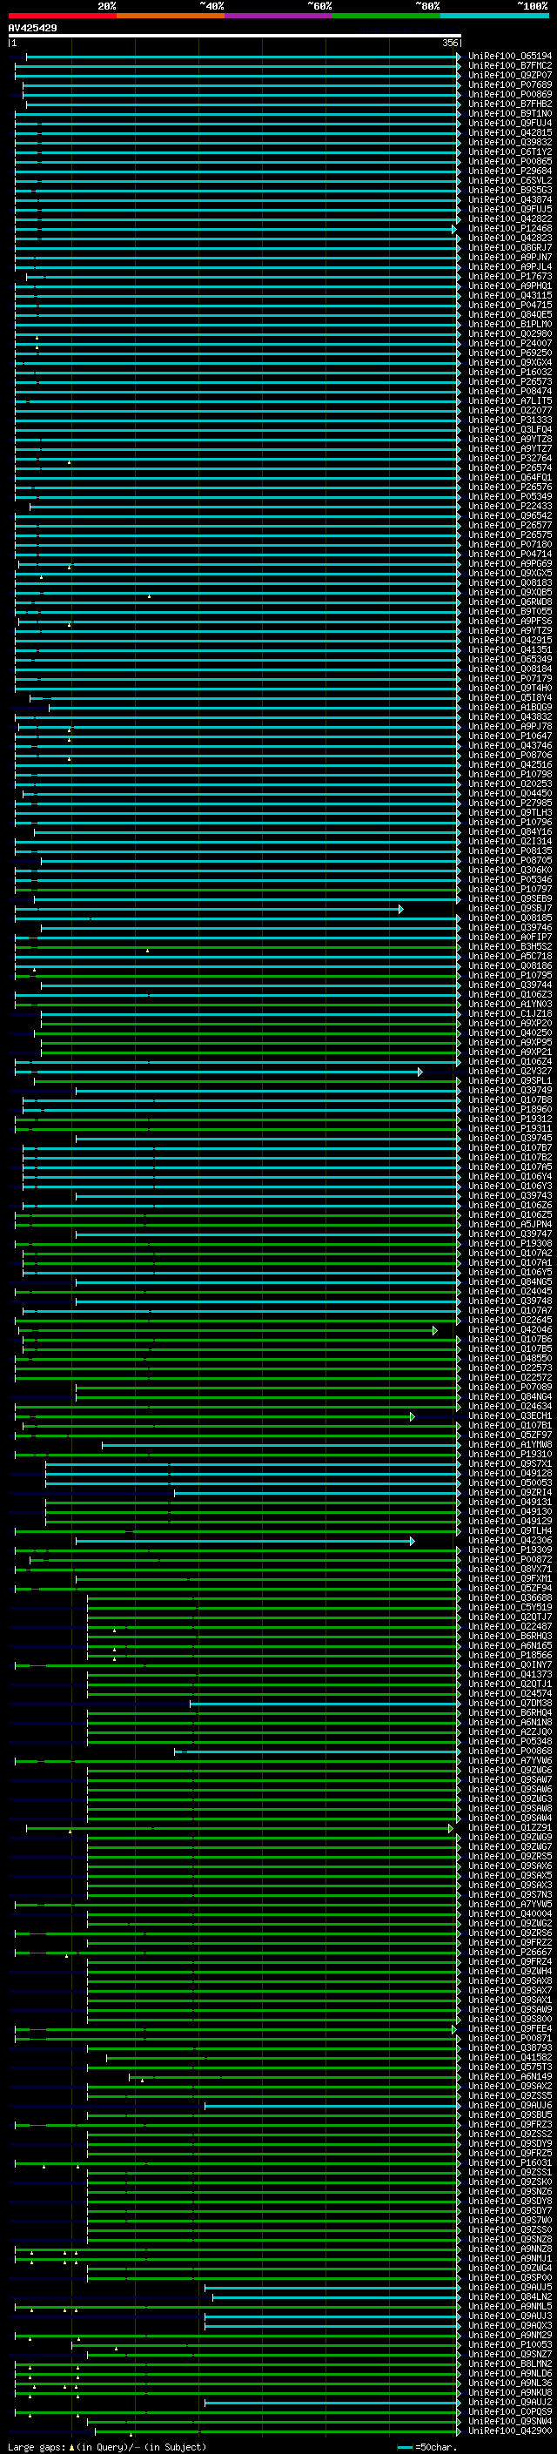Click the green ~80% identity legend segment
Viewport: 557px width, 2454px height.
coord(386,17)
